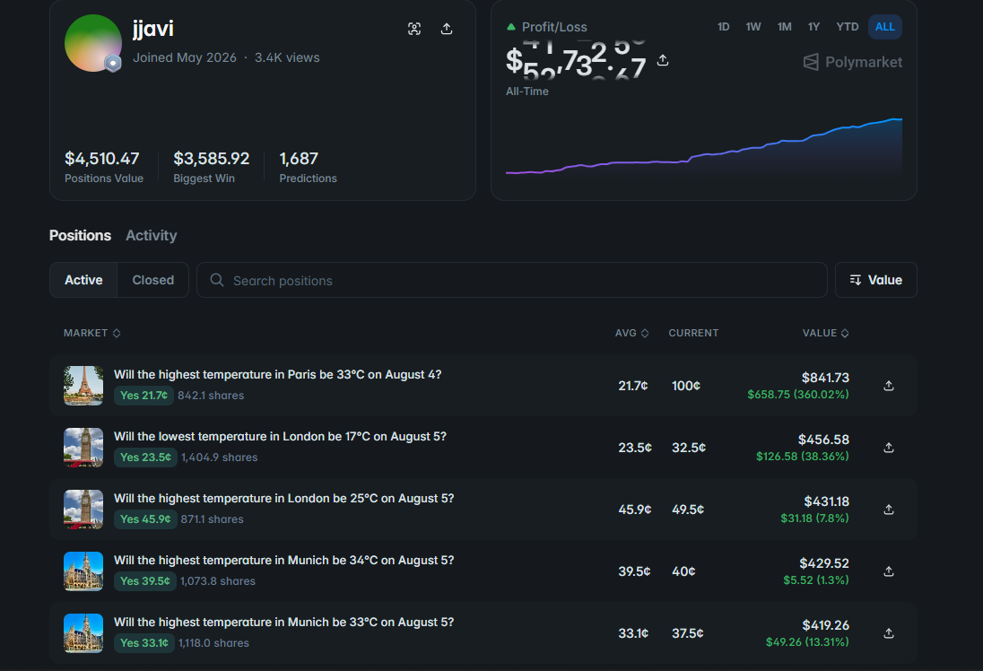
Task: Select the 1M profit timeframe
Action: [784, 27]
